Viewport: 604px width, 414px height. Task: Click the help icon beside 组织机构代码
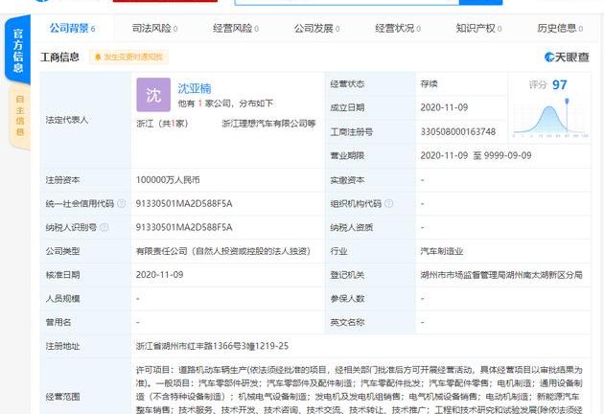tap(389, 203)
